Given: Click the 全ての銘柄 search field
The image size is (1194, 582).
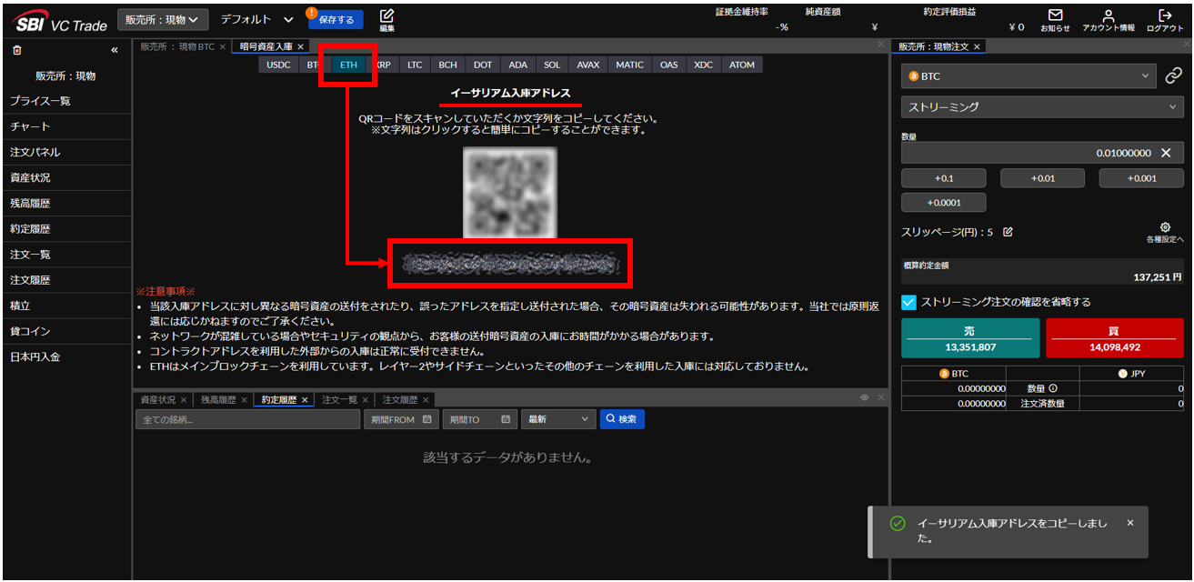Looking at the screenshot, I should pos(248,419).
